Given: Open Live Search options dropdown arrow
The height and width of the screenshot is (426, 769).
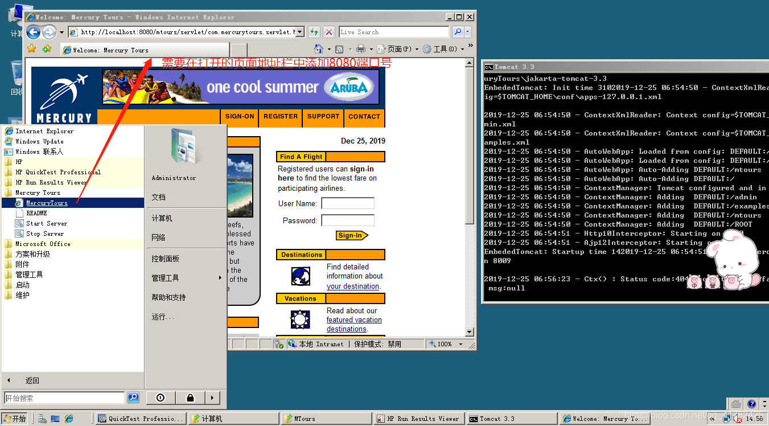Looking at the screenshot, I should (x=468, y=32).
